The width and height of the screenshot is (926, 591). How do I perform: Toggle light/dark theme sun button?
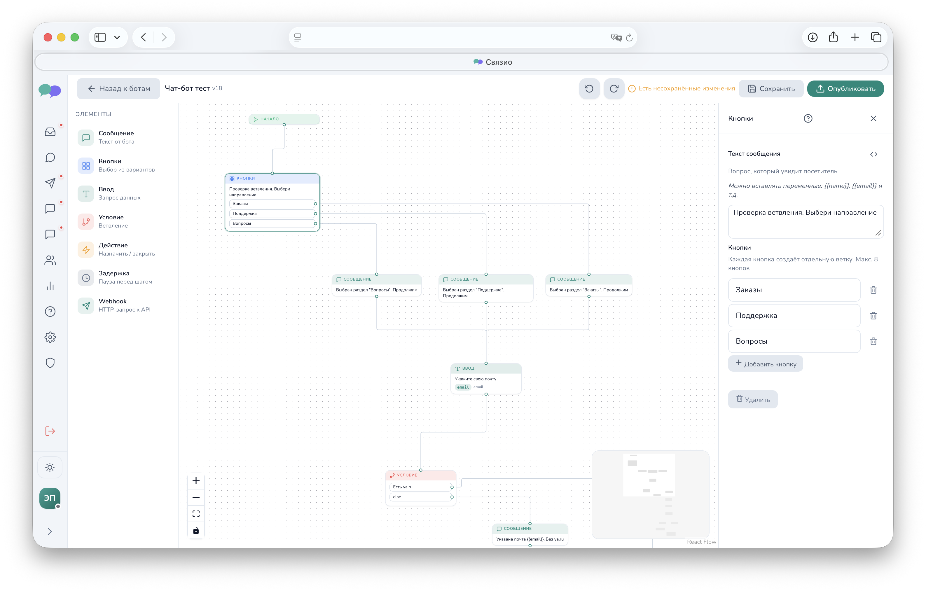(x=50, y=467)
